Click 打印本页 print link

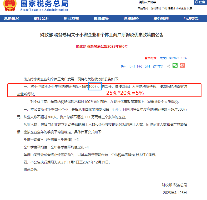[158, 66]
